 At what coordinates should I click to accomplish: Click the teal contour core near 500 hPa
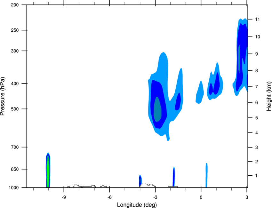157,109
